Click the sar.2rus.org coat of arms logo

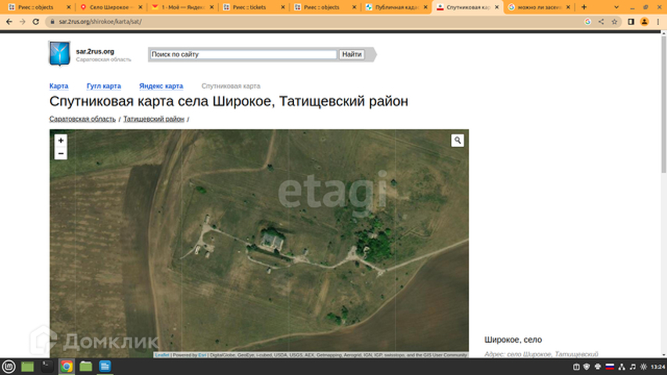[x=60, y=54]
